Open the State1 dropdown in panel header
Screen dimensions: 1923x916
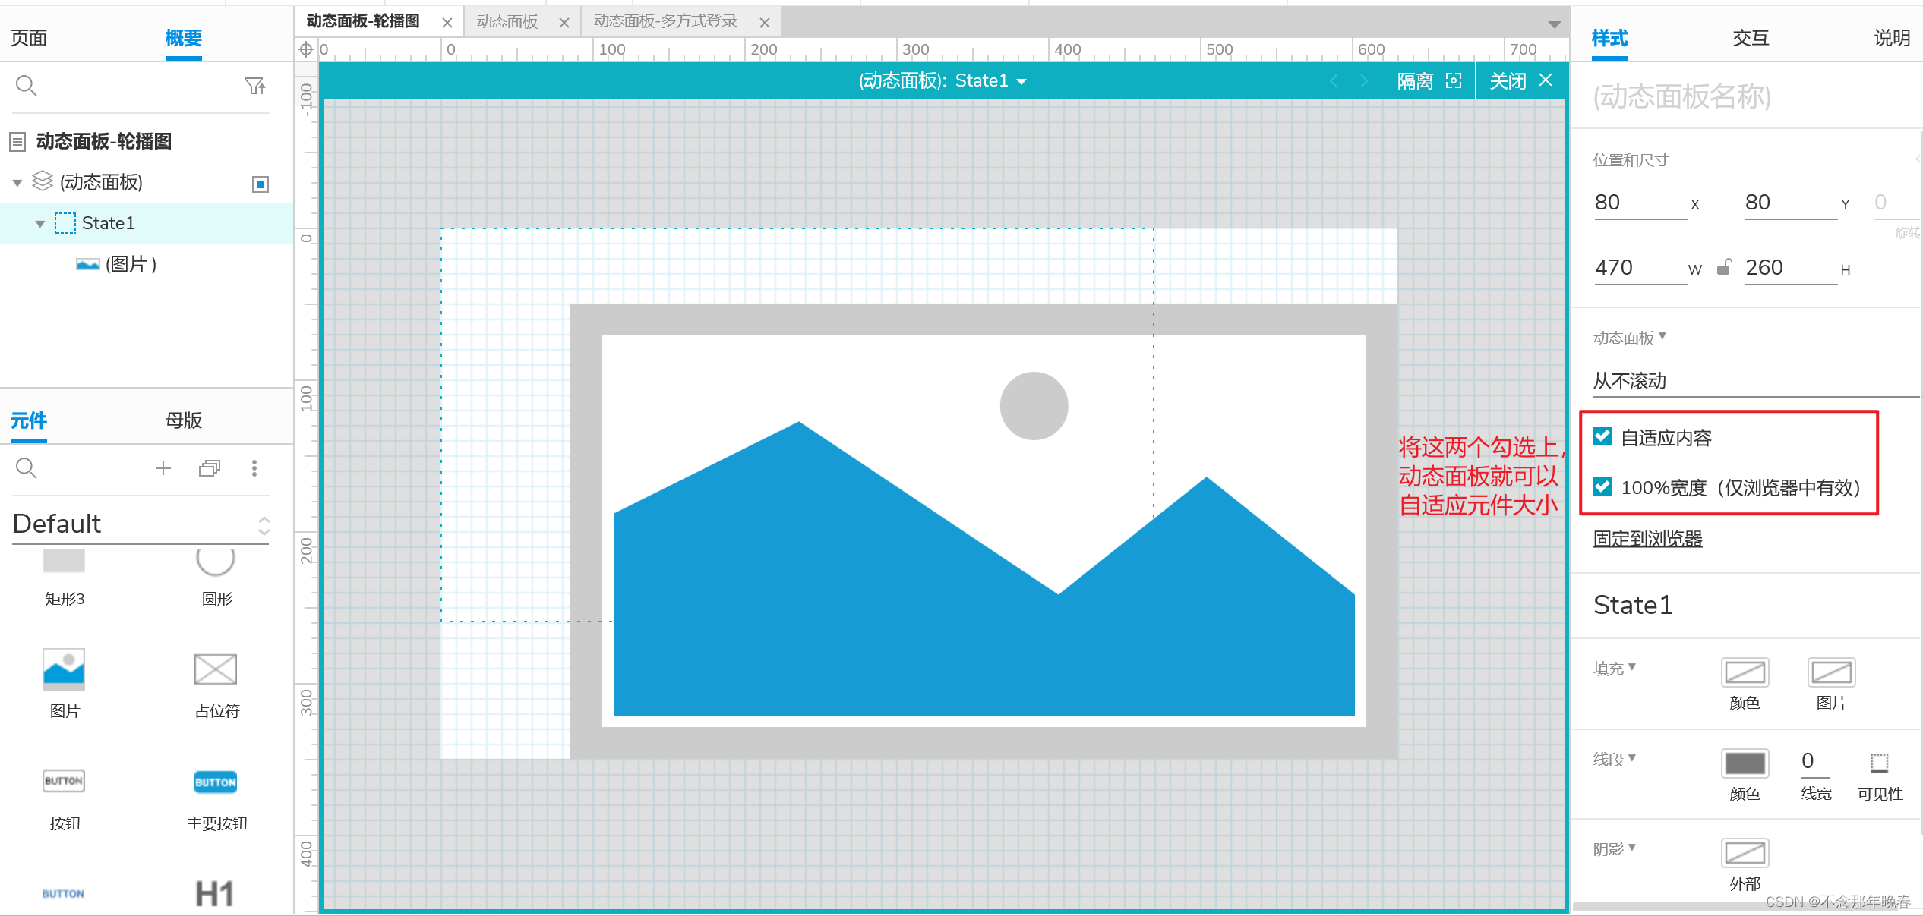[1021, 82]
